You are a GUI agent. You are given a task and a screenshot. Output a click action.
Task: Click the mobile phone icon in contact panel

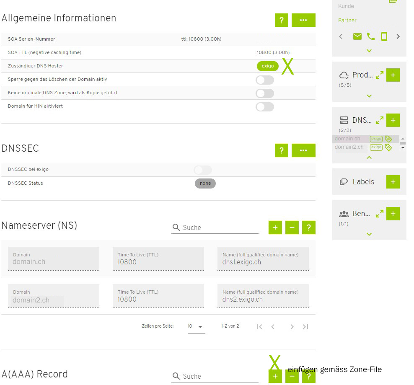[384, 37]
